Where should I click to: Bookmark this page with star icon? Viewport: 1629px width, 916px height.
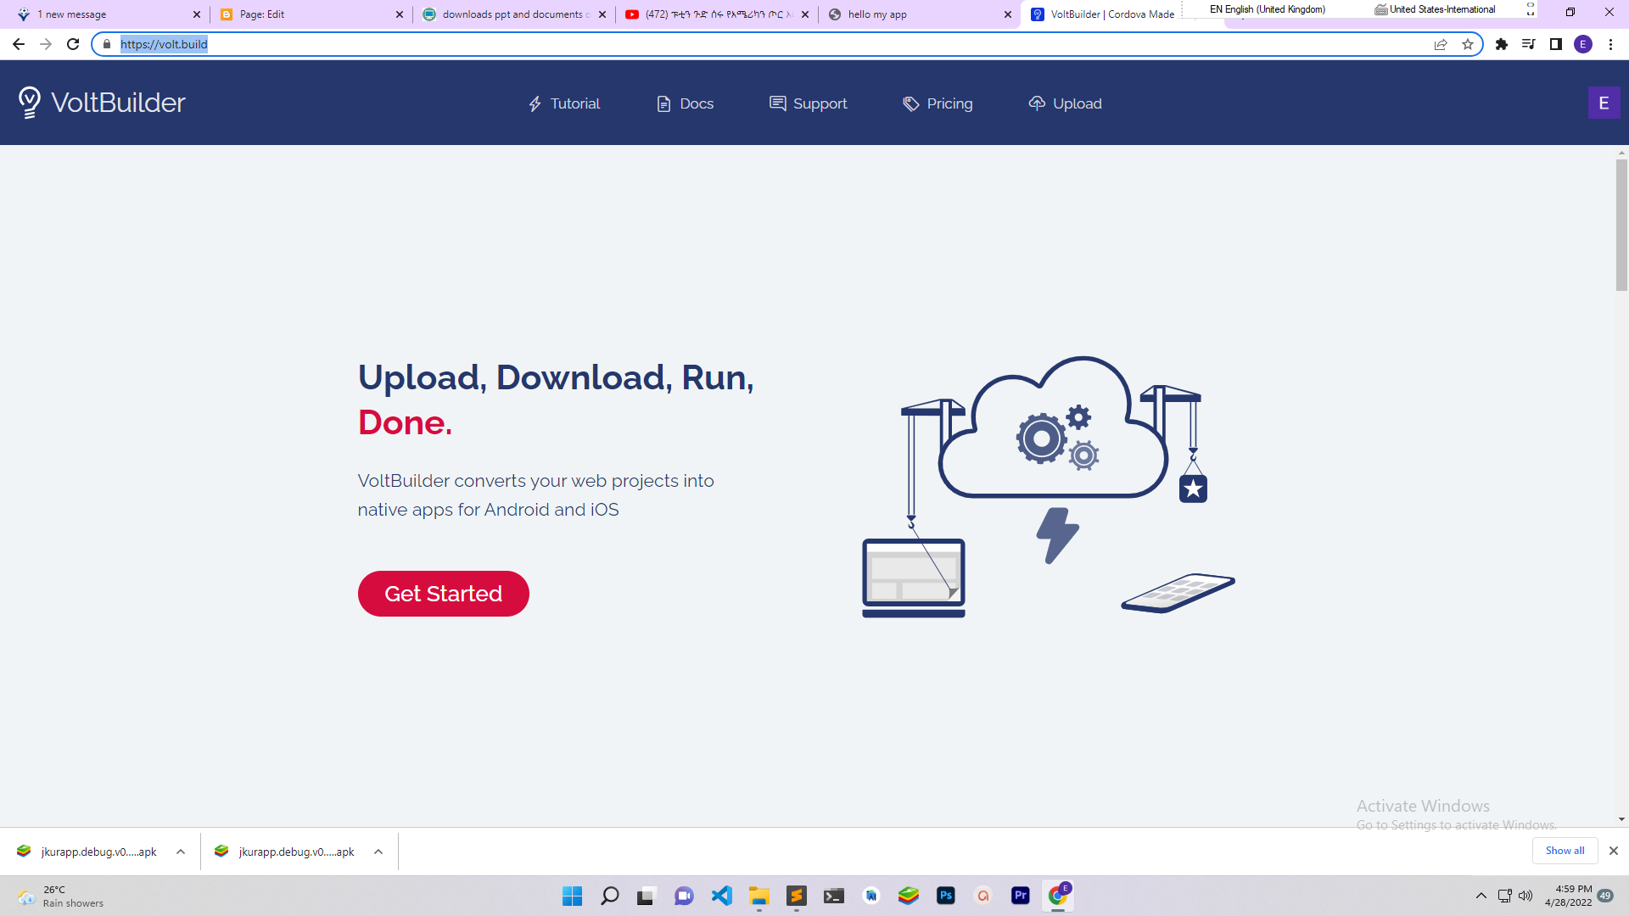tap(1468, 45)
